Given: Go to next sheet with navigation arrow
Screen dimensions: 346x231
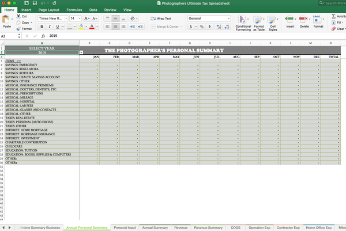Looking at the screenshot, I should tap(9, 228).
